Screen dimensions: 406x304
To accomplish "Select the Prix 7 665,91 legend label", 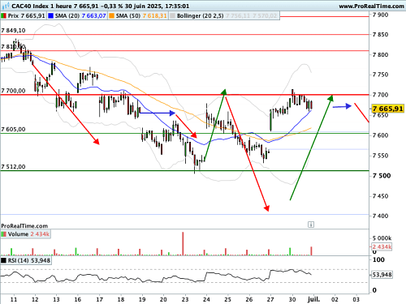I will pyautogui.click(x=26, y=16).
